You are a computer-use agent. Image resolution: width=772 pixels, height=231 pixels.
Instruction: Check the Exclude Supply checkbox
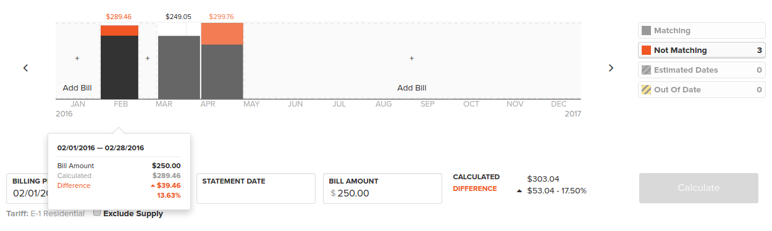coord(97,213)
